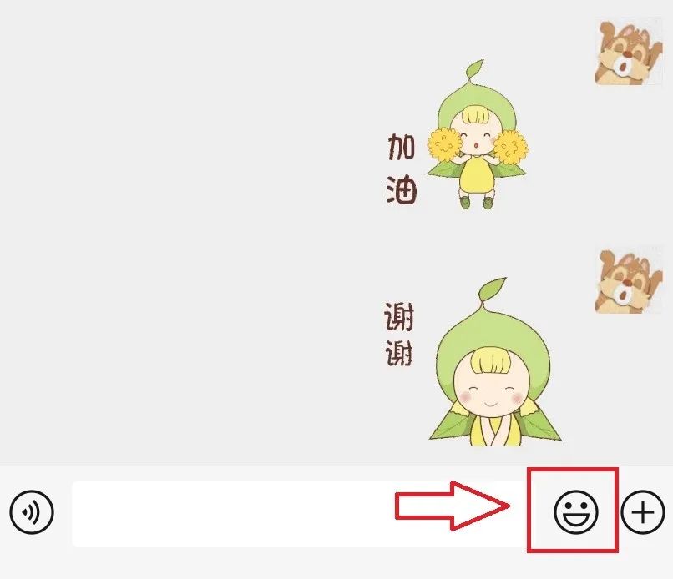Open the plus attachments menu
This screenshot has width=673, height=579.
click(x=643, y=511)
